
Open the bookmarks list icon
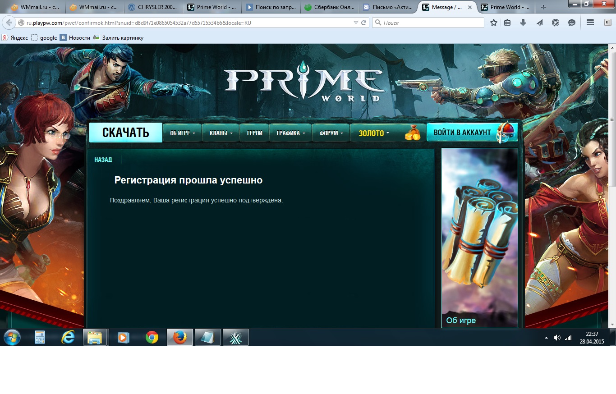coord(508,23)
